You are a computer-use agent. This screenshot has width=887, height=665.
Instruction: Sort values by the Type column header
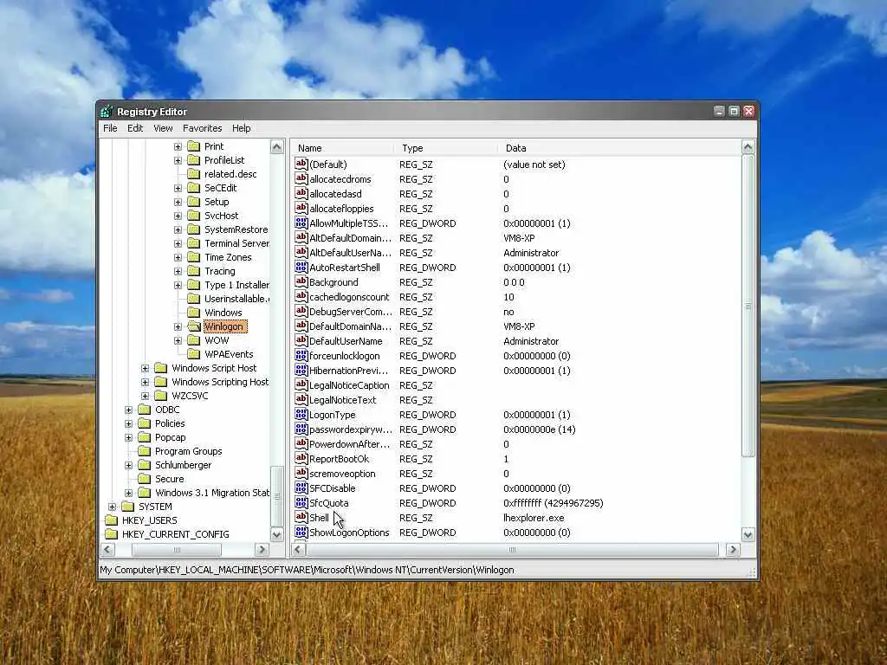pyautogui.click(x=446, y=148)
